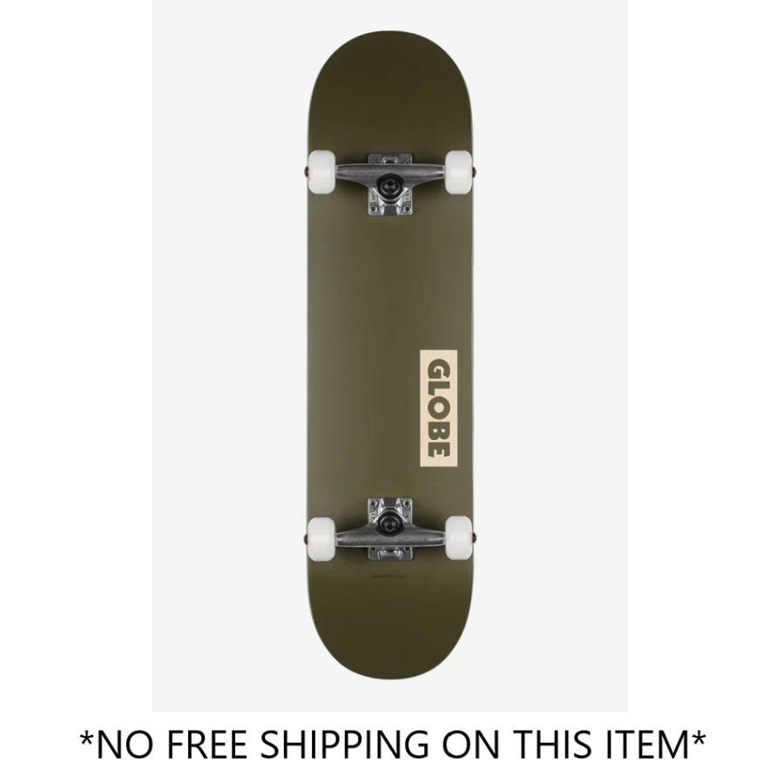Click the upper truck hanger's left arm
This screenshot has width=784, height=784.
(x=357, y=172)
